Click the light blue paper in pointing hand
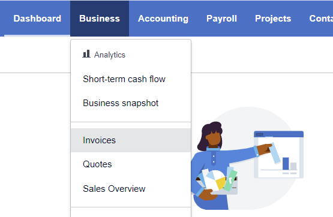This screenshot has height=217, width=333. (275, 153)
